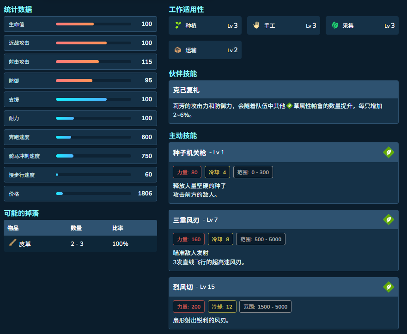The height and width of the screenshot is (334, 407).
Task: Click the 冷却: 12 badge
Action: (x=222, y=306)
